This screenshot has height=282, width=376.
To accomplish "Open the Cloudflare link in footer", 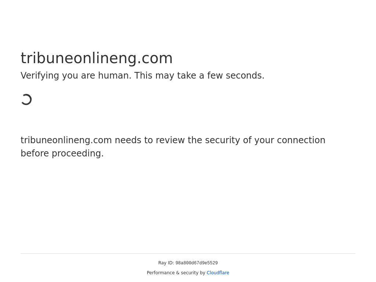I will pyautogui.click(x=218, y=273).
